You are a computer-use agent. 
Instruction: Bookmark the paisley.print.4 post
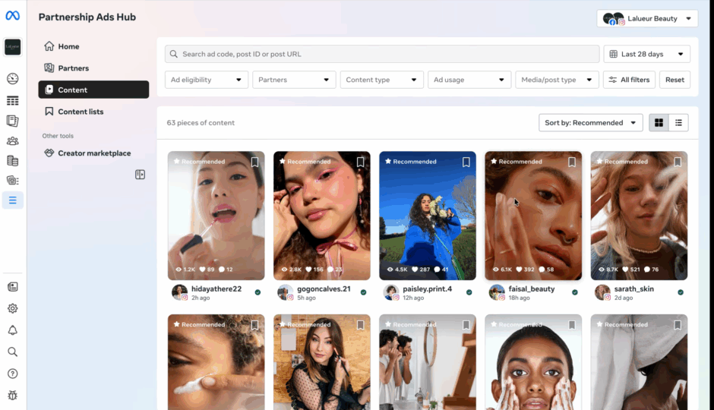point(466,162)
